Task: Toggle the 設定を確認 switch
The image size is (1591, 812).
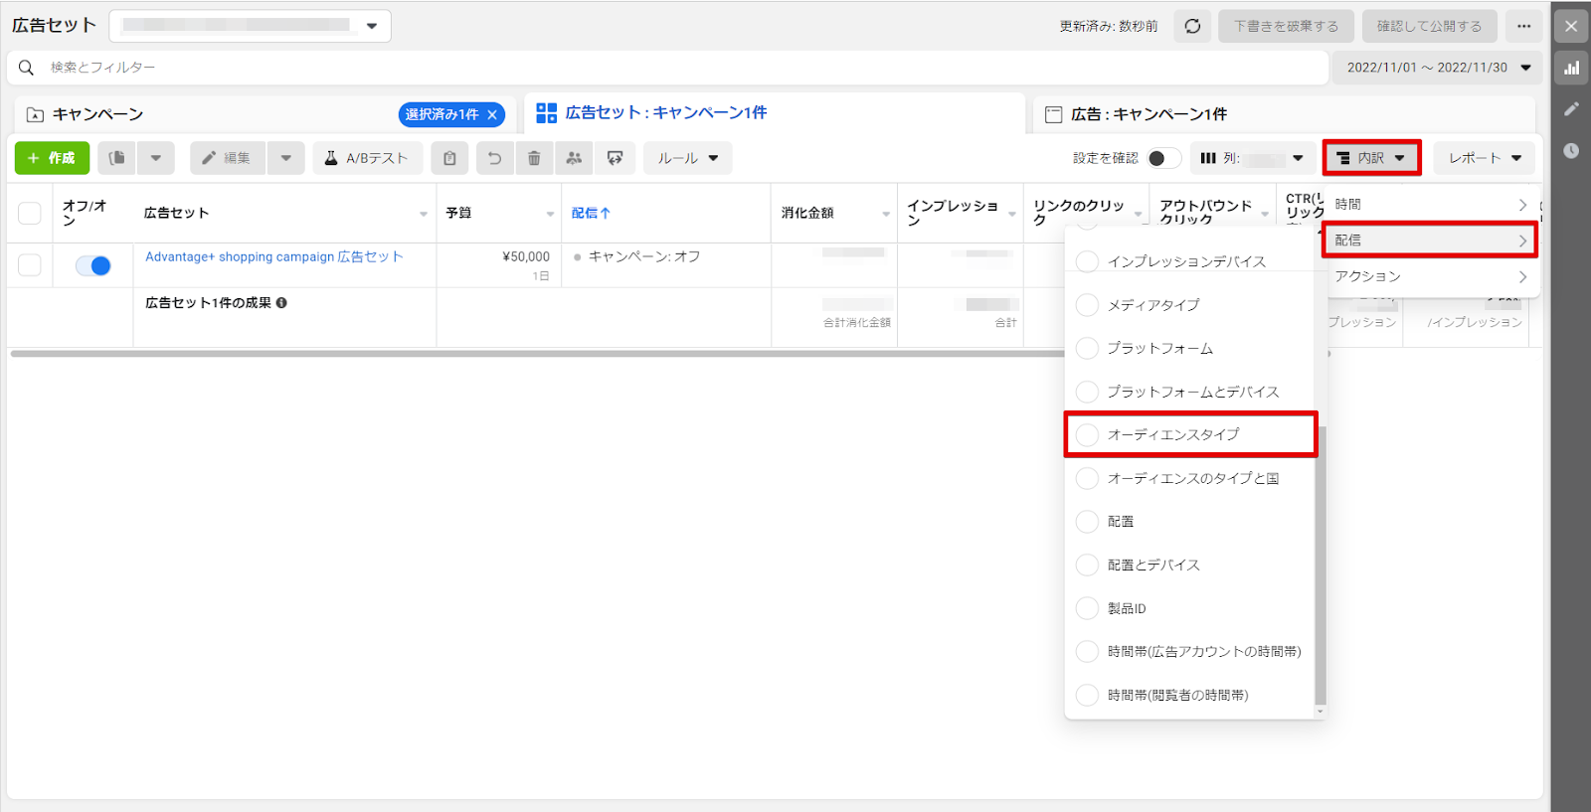Action: coord(1163,158)
